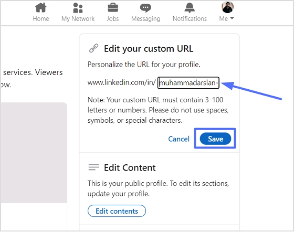Save the custom URL

pyautogui.click(x=215, y=139)
